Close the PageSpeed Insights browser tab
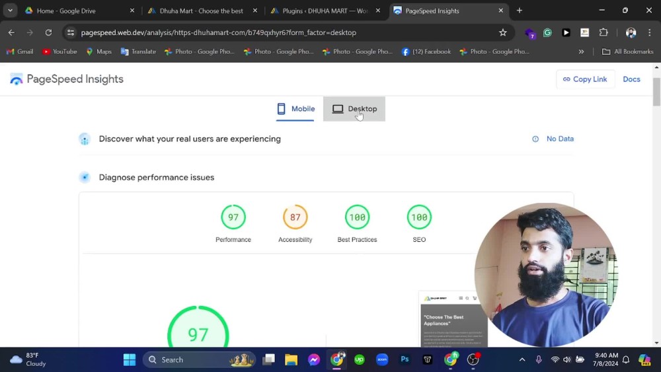Viewport: 661px width, 372px height. pyautogui.click(x=500, y=11)
